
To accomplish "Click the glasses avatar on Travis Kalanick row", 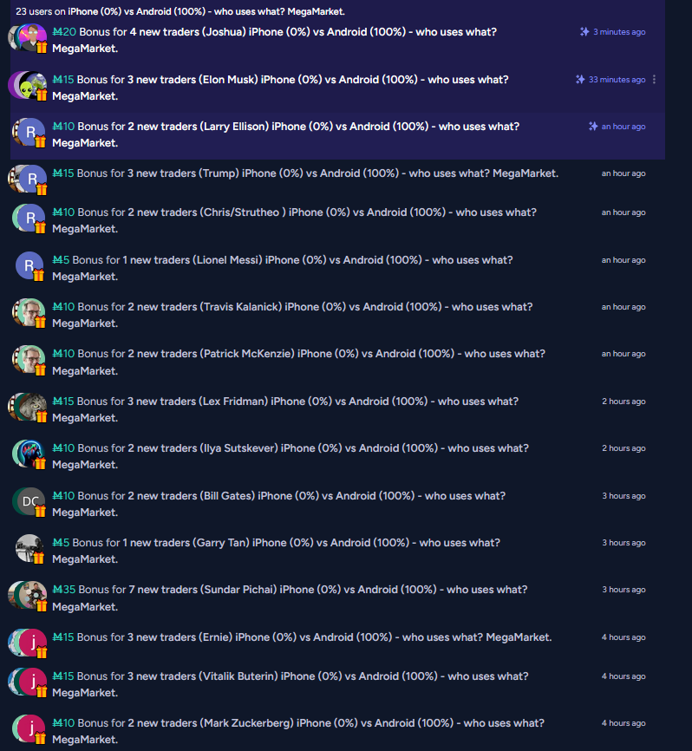I will (x=29, y=313).
